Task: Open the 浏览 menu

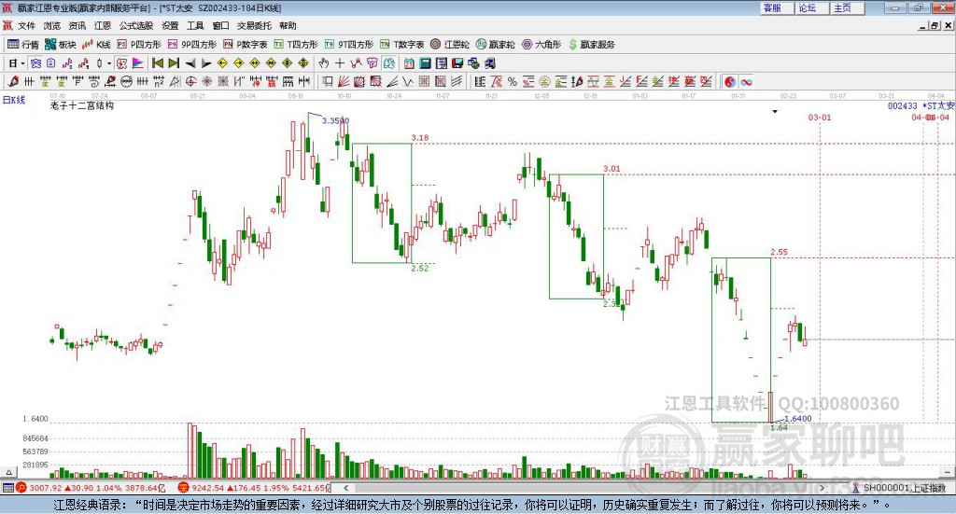Action: click(52, 25)
